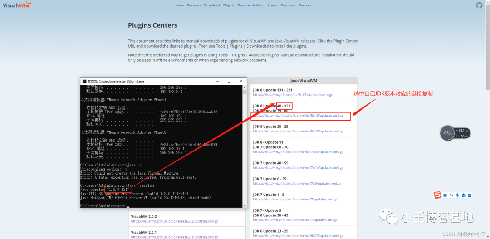Open release201 updates.xml.gz link
The image size is (490, 239).
click(174, 237)
